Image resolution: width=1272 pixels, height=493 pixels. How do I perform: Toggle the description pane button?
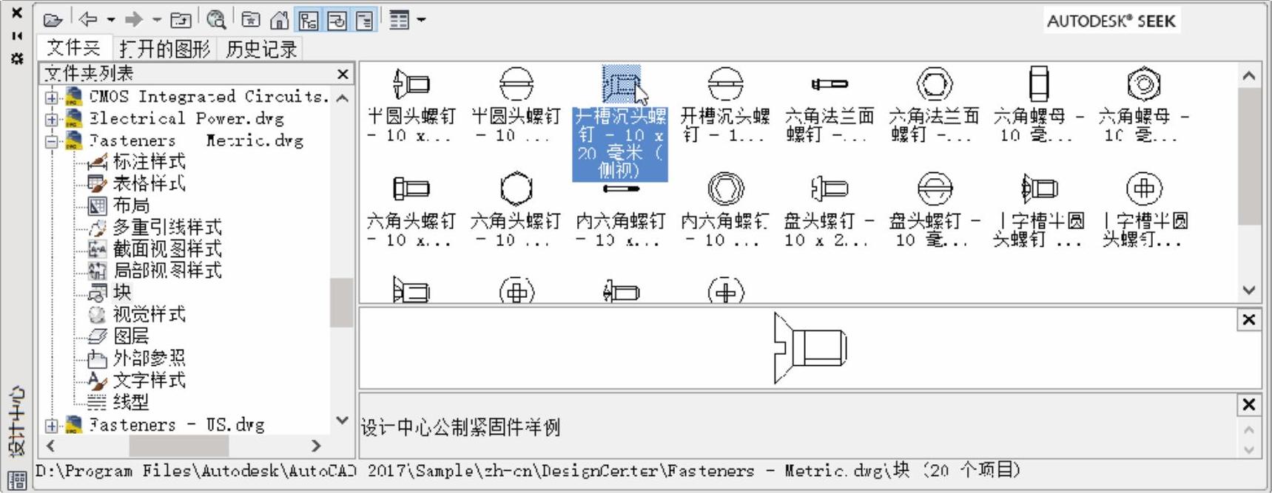[365, 20]
